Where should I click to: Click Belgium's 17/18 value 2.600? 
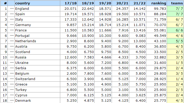click(x=72, y=73)
